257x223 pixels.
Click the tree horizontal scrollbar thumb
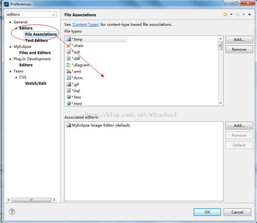click(x=31, y=200)
